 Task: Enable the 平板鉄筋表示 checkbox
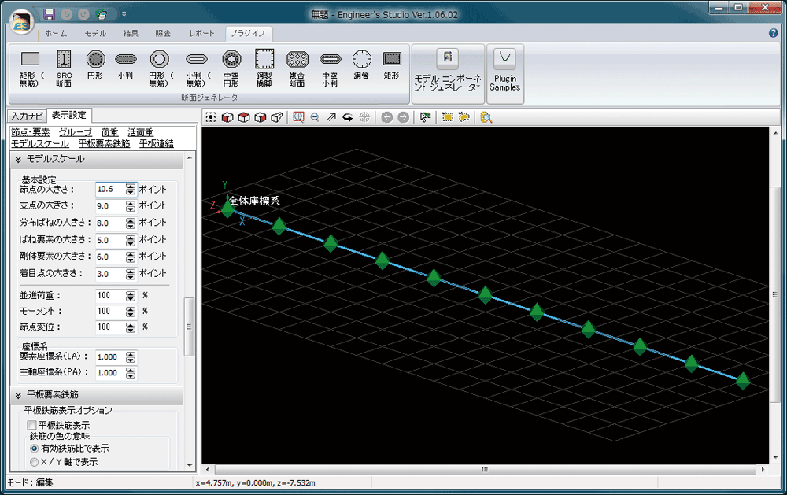(x=32, y=425)
